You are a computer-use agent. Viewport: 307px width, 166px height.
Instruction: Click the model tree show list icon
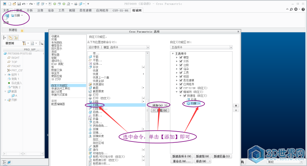pos(32,43)
